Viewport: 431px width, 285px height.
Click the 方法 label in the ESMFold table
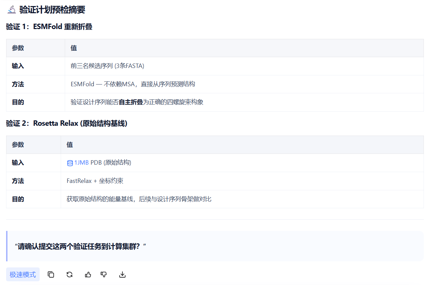coord(18,84)
